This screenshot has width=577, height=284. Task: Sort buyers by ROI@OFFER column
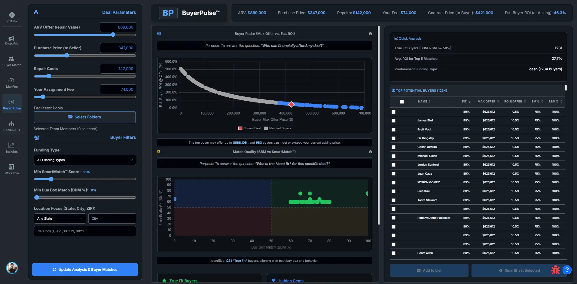[x=515, y=102]
